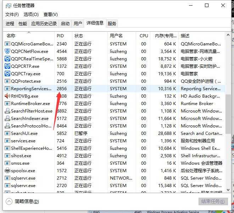Image resolution: width=234 pixels, height=213 pixels.
Task: Click the smss.exe process icon
Action: [7, 163]
